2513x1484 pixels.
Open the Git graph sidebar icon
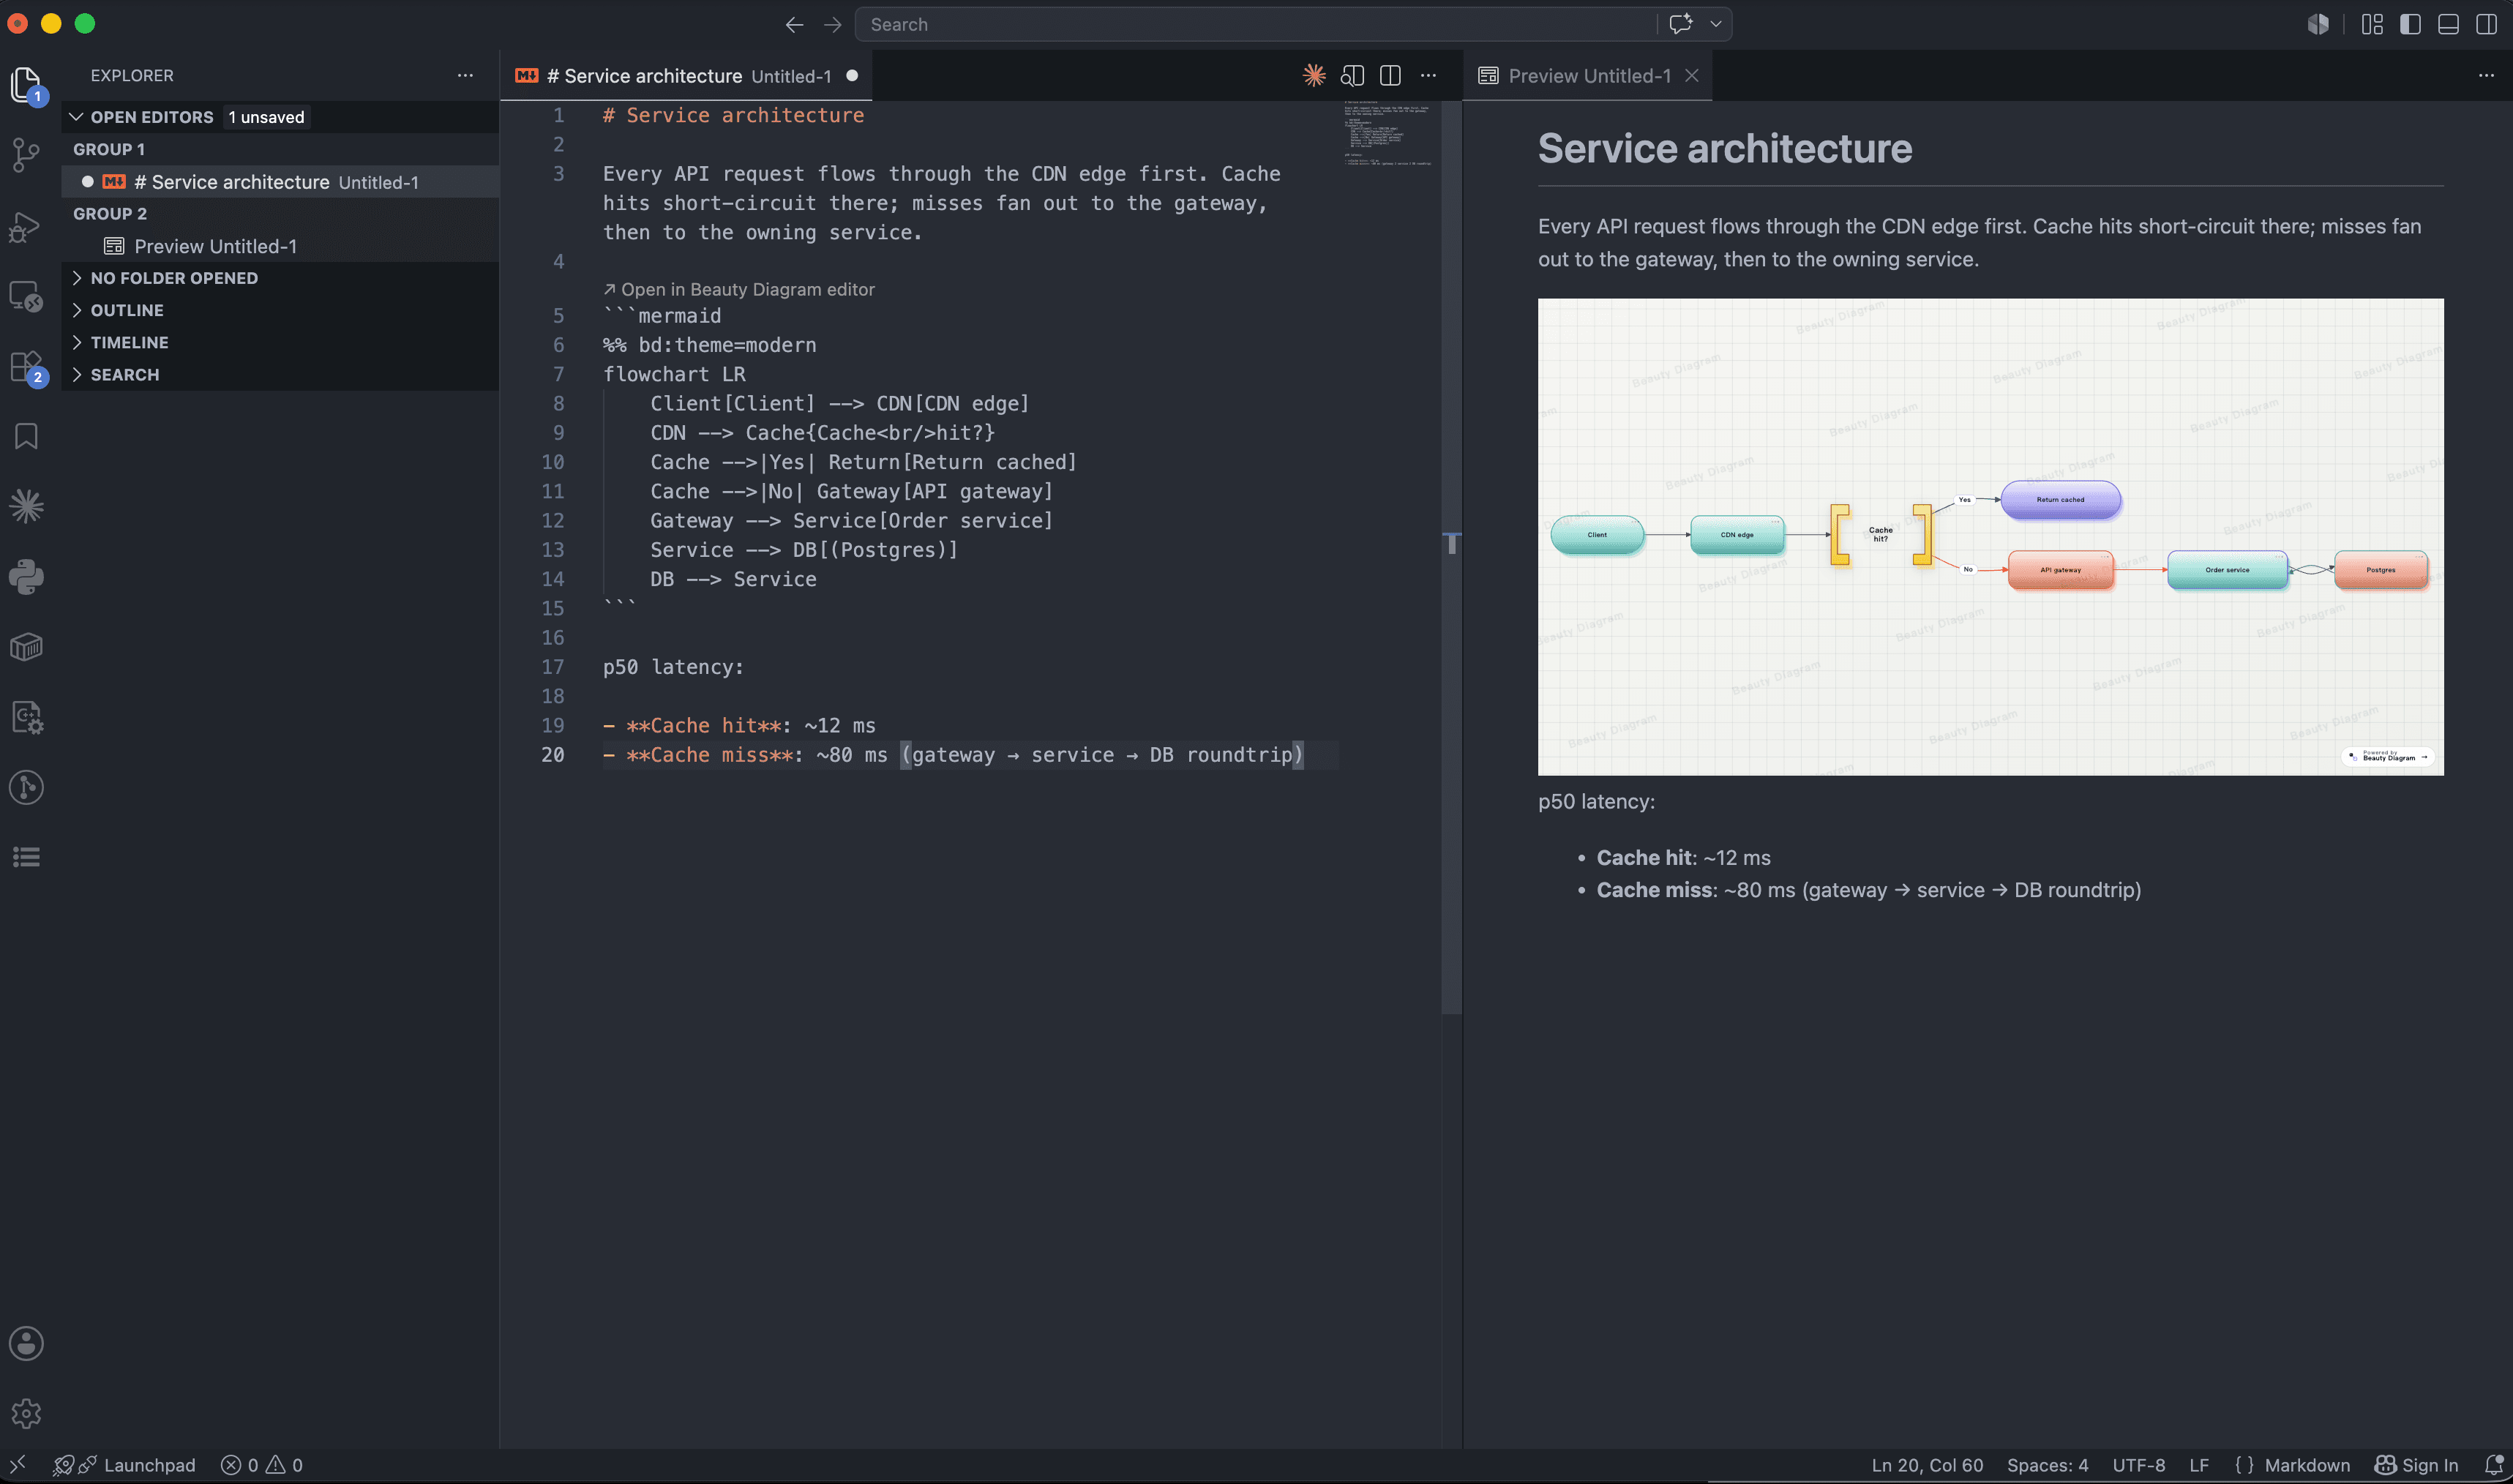coord(27,787)
